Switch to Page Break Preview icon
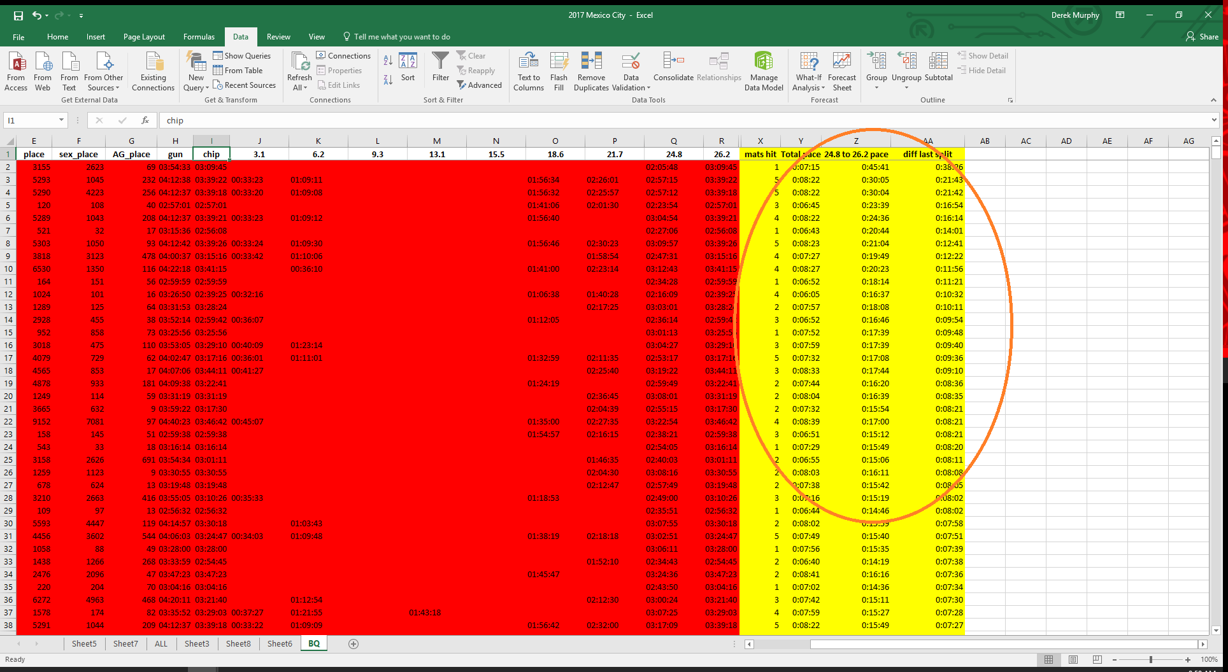Viewport: 1228px width, 672px height. point(1097,659)
